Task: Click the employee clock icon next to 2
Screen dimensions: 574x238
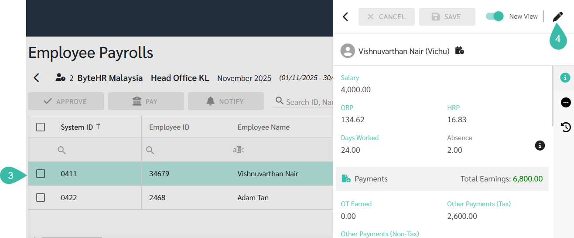Action: coord(61,78)
